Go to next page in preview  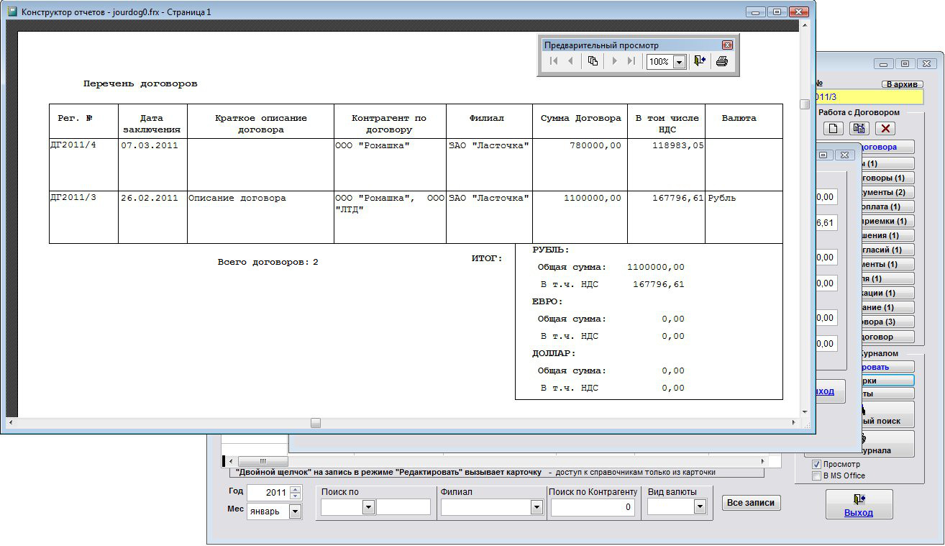click(614, 62)
